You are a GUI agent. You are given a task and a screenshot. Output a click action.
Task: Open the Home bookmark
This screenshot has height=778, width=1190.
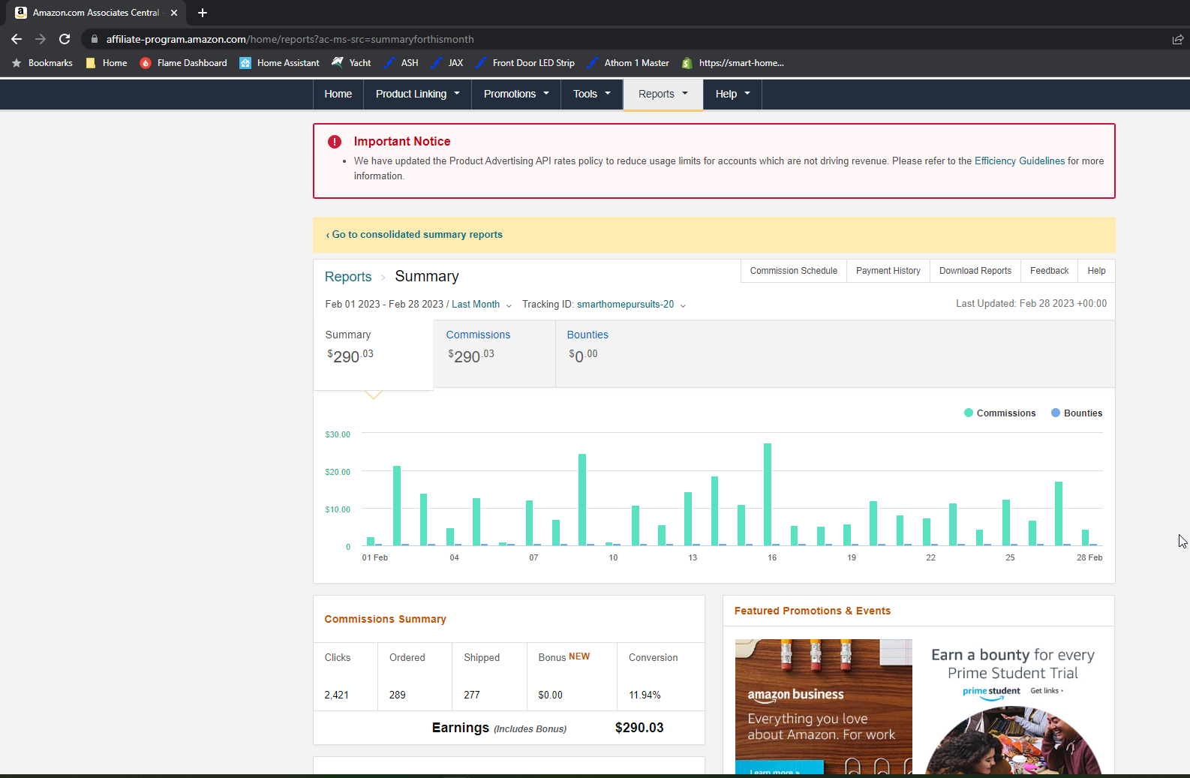click(107, 63)
